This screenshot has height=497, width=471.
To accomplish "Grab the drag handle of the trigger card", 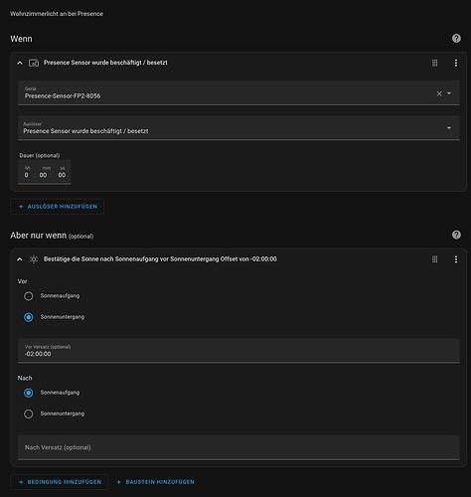I will [435, 63].
